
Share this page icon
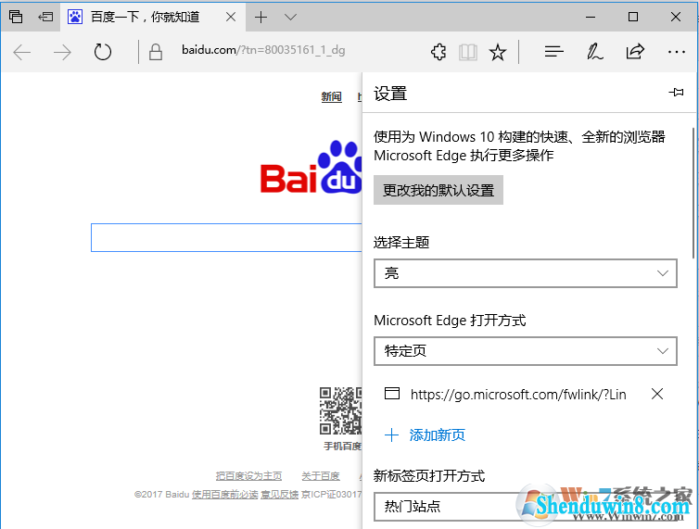pyautogui.click(x=635, y=52)
